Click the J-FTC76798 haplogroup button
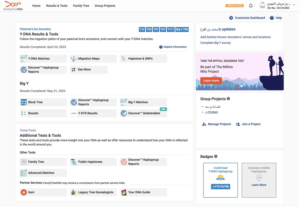300x207 pixels. tap(220, 186)
